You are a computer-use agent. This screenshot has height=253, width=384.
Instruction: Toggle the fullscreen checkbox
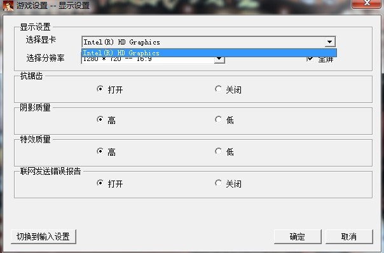point(310,58)
